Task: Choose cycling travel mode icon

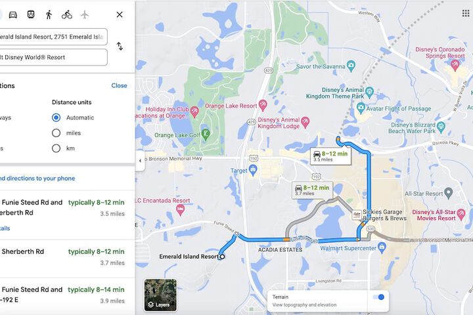Action: coord(66,14)
